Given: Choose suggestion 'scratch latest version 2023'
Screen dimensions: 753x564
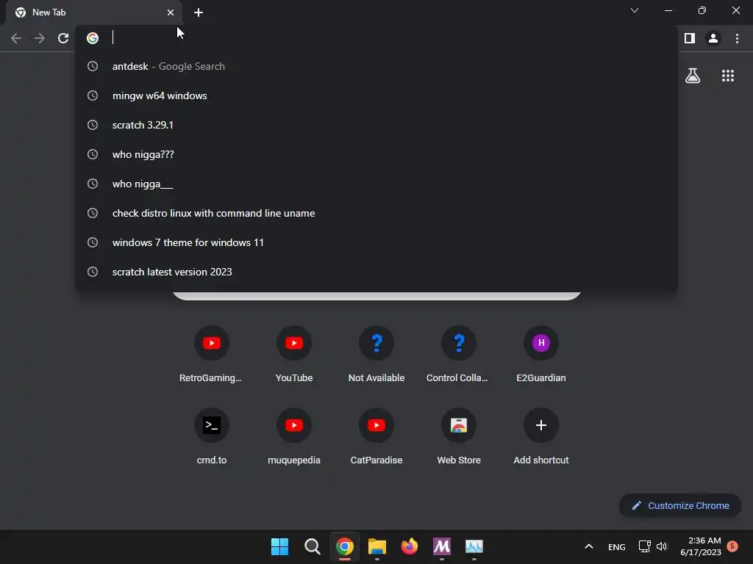Looking at the screenshot, I should [x=376, y=272].
